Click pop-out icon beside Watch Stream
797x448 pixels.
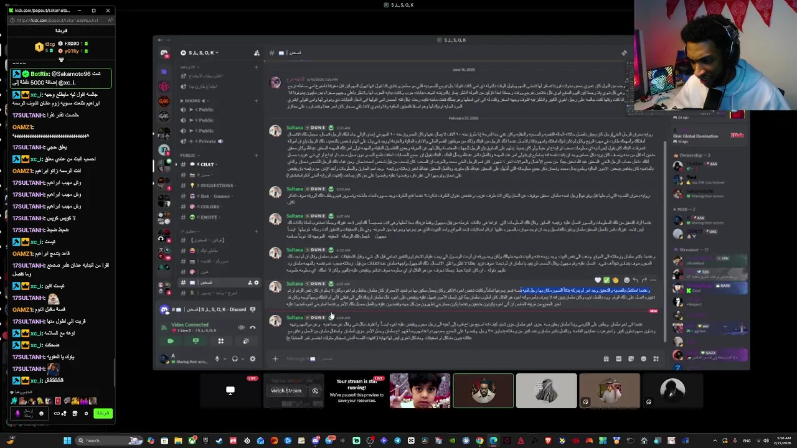tap(315, 391)
